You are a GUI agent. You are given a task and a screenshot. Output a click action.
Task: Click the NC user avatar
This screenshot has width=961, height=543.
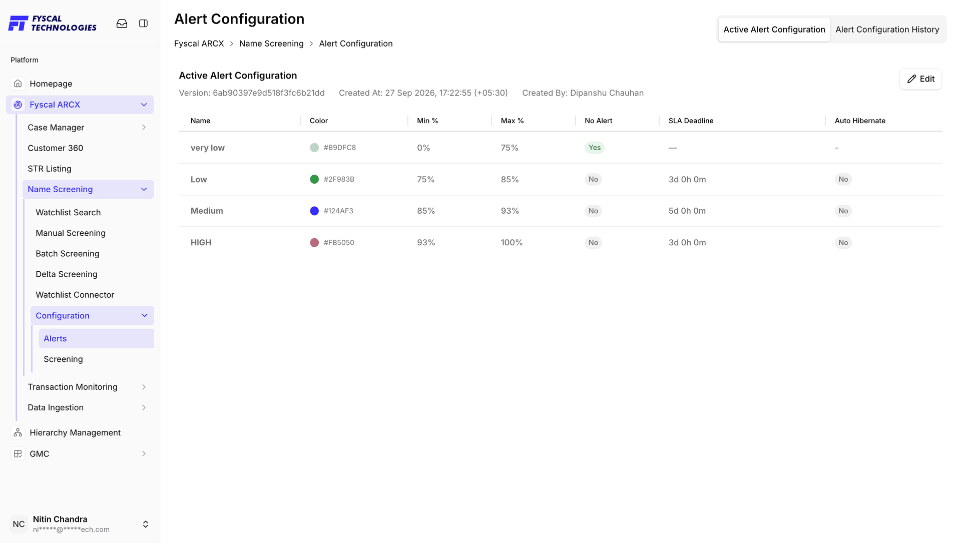pyautogui.click(x=19, y=524)
